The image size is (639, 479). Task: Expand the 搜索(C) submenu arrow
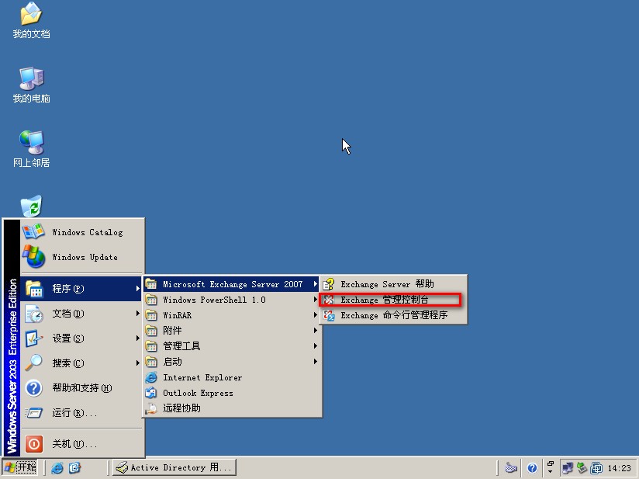(138, 363)
